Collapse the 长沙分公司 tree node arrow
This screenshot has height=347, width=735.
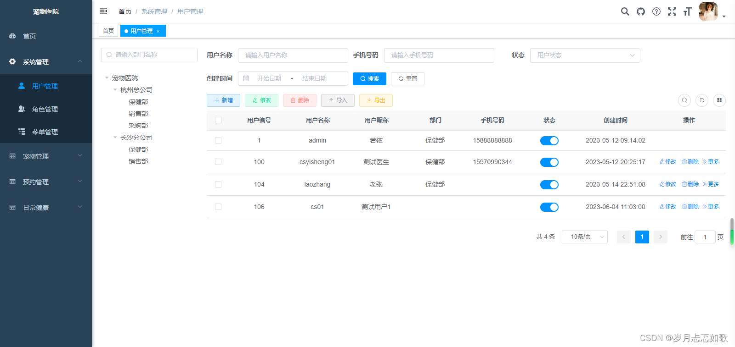tap(115, 138)
